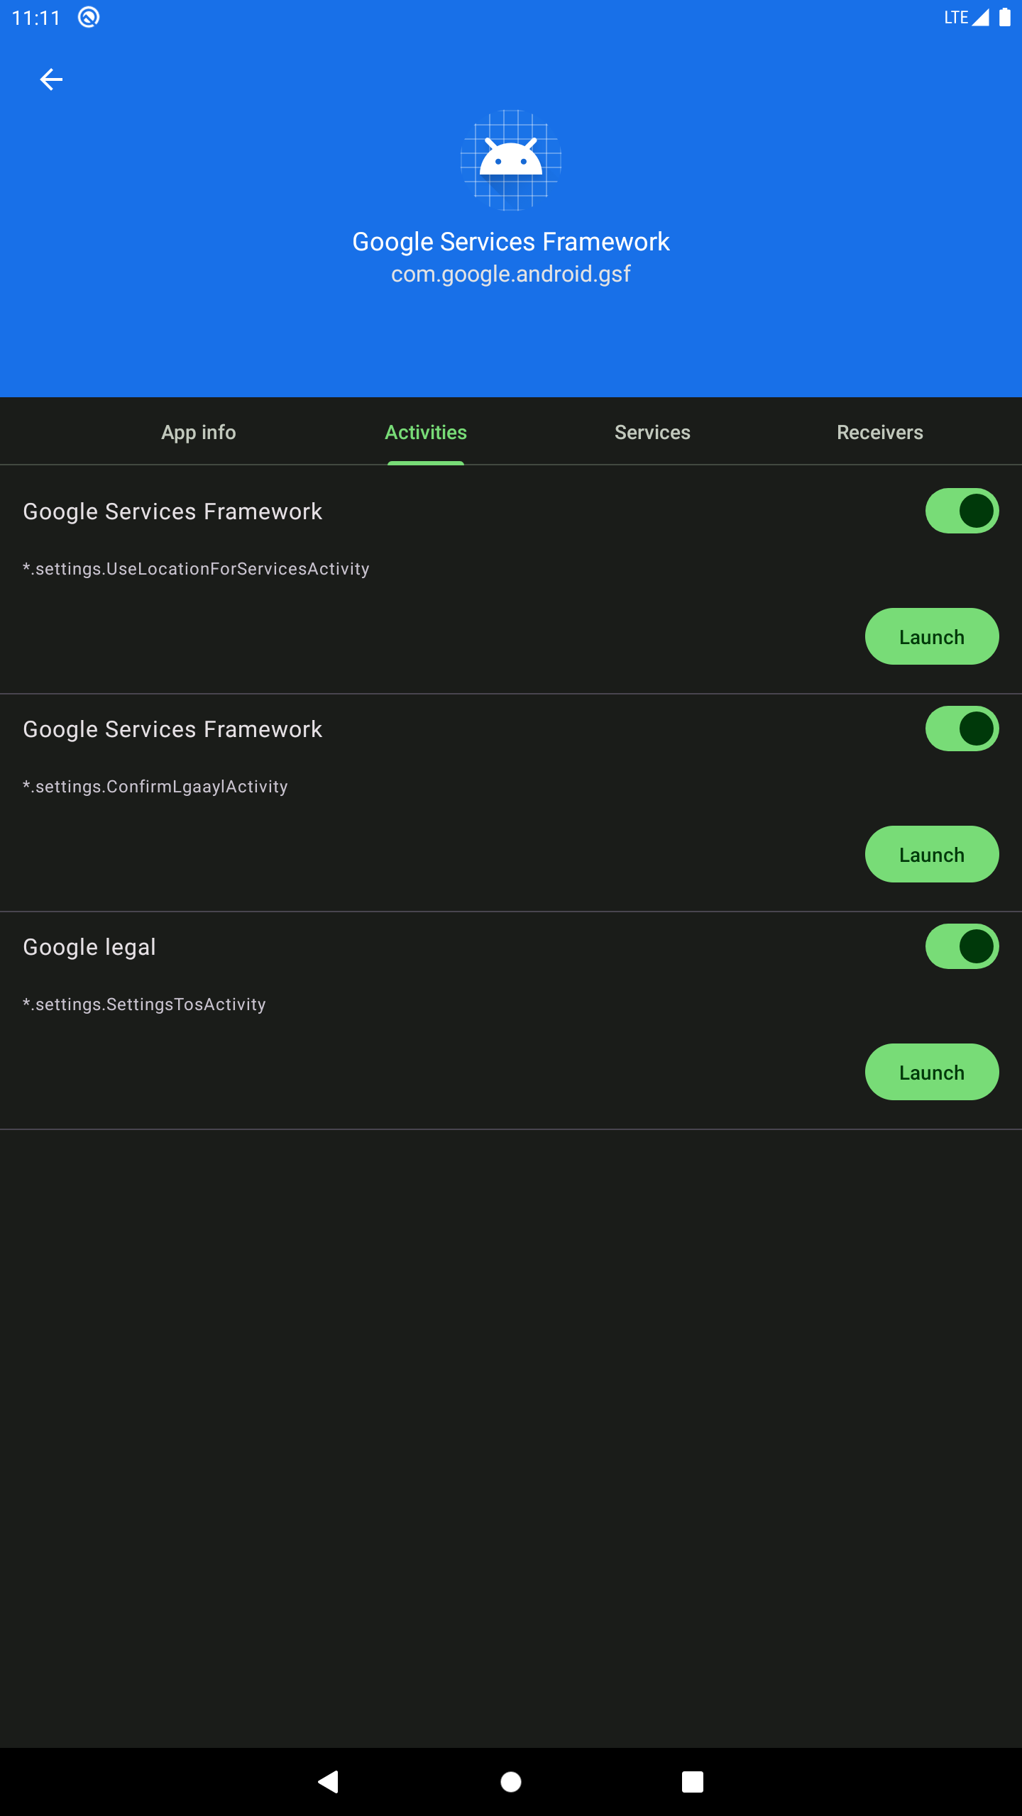Launch the SettingsTosActivity
1022x1816 pixels.
click(932, 1072)
